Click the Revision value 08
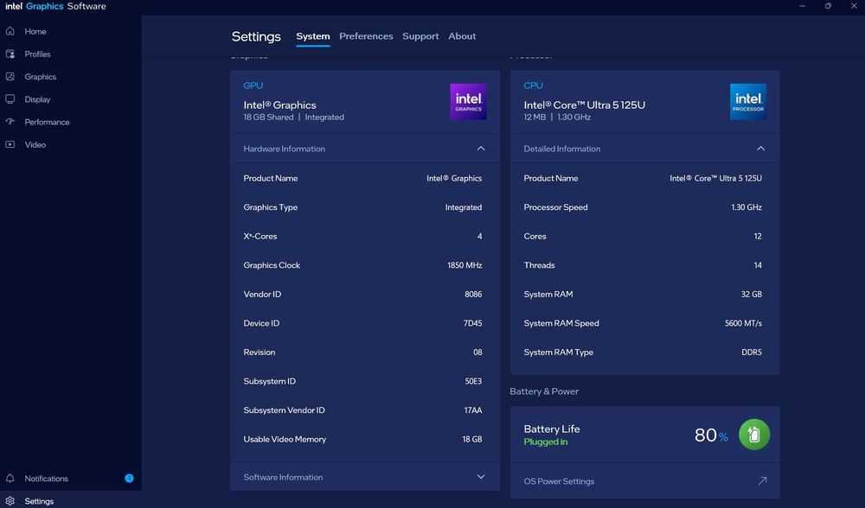Viewport: 865px width, 508px height. point(477,352)
